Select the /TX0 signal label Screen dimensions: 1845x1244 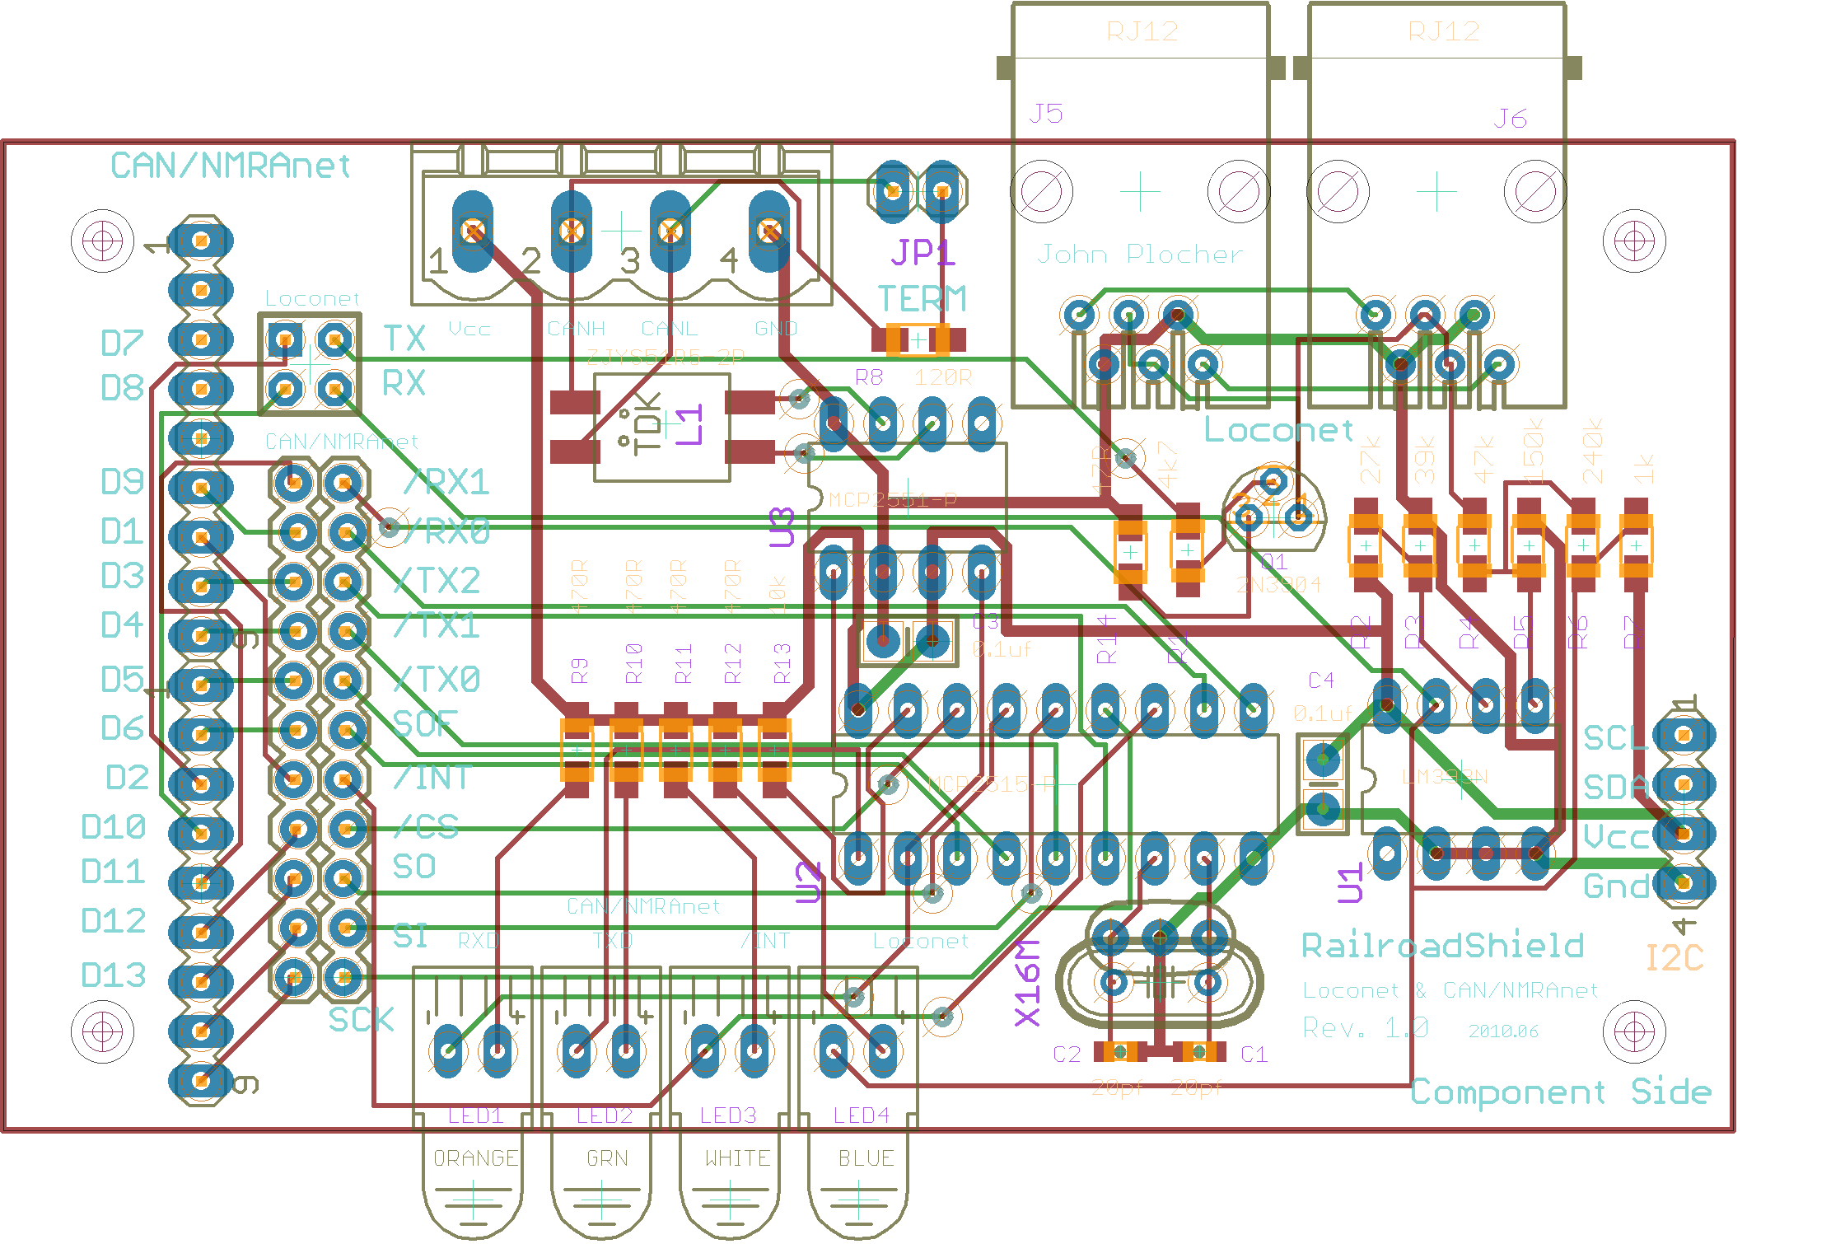pyautogui.click(x=437, y=680)
